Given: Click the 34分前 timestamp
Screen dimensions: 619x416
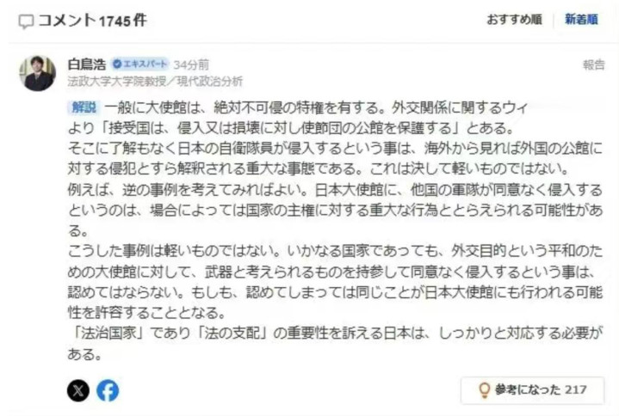Looking at the screenshot, I should click(191, 64).
